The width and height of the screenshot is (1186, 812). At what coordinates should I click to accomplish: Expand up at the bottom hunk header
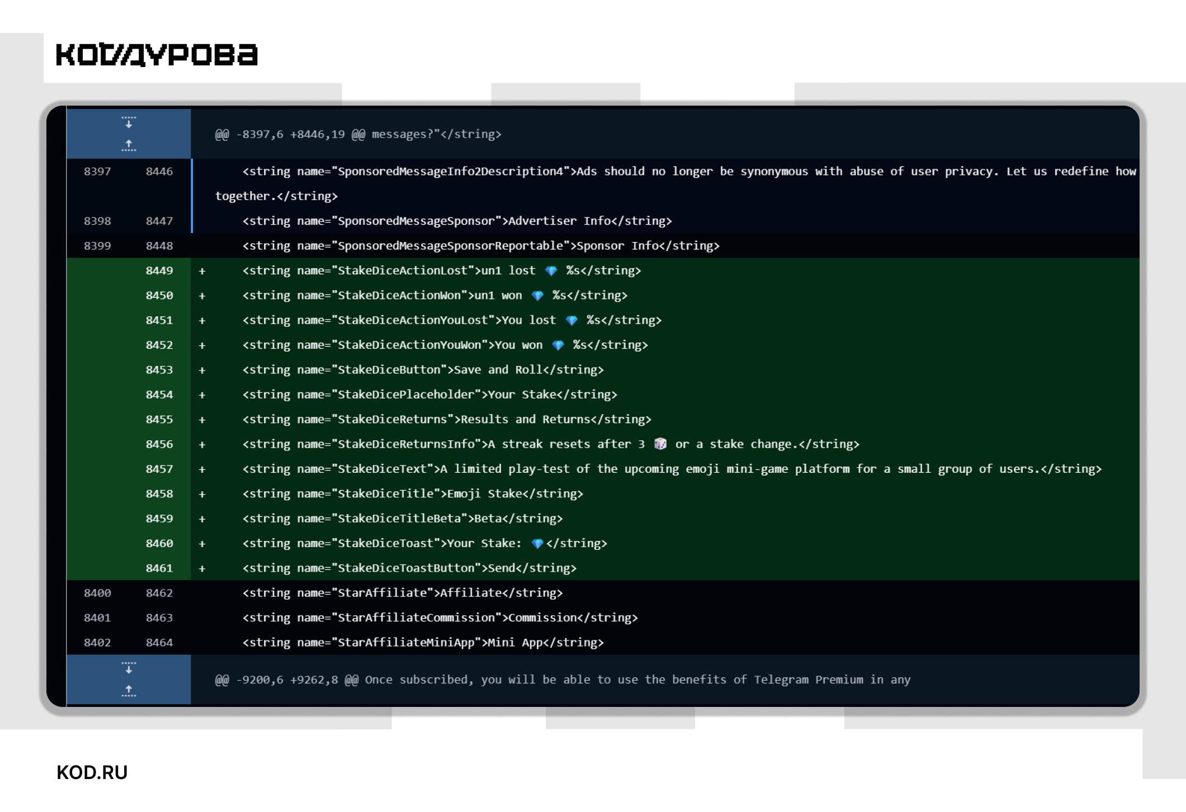tap(129, 691)
